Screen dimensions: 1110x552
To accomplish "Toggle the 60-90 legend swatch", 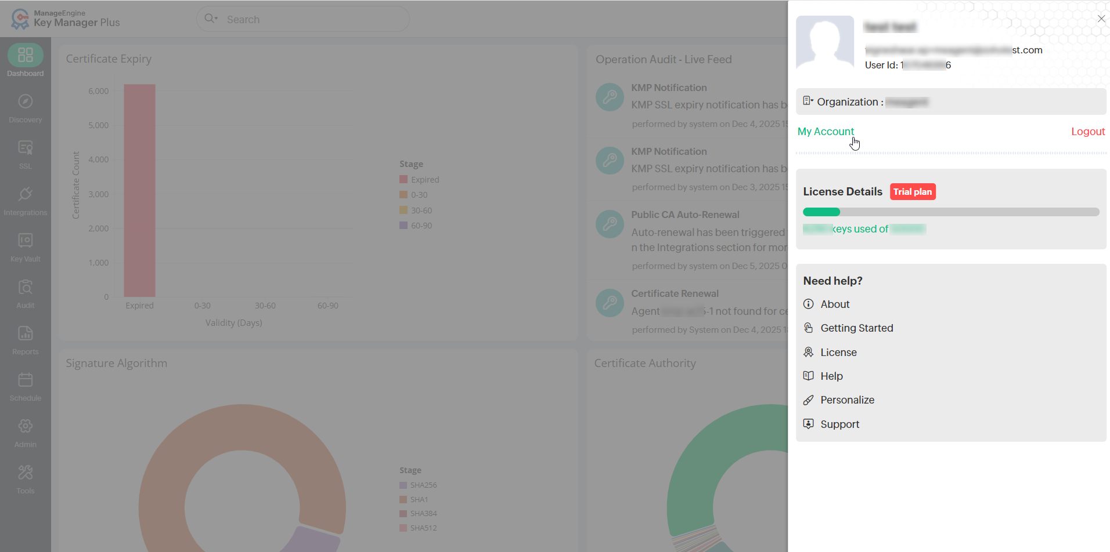I will [403, 225].
